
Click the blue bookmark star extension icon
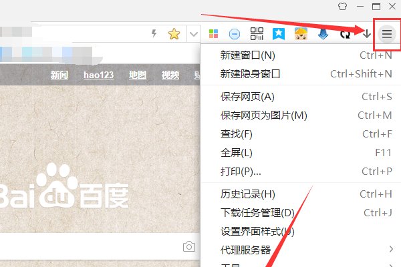click(279, 34)
